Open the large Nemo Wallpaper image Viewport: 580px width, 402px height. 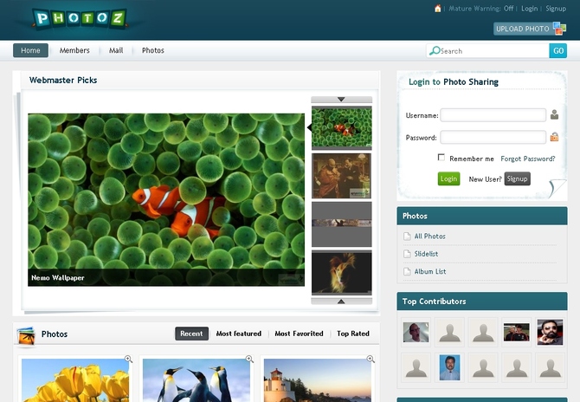click(166, 199)
